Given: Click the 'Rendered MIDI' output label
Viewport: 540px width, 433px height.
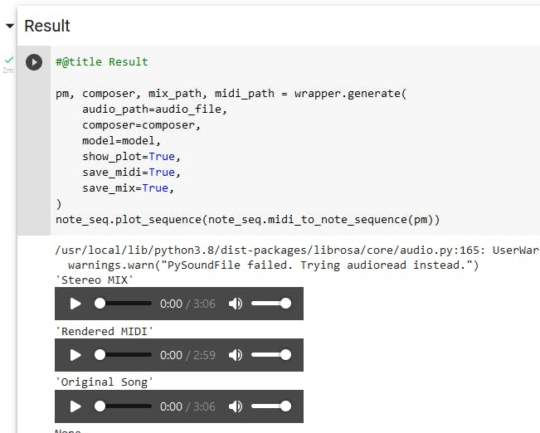Looking at the screenshot, I should (104, 331).
